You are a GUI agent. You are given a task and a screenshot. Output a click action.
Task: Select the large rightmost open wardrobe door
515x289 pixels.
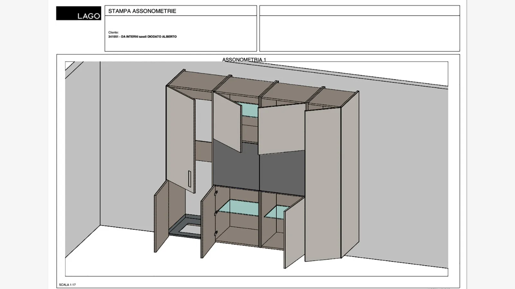tap(323, 183)
